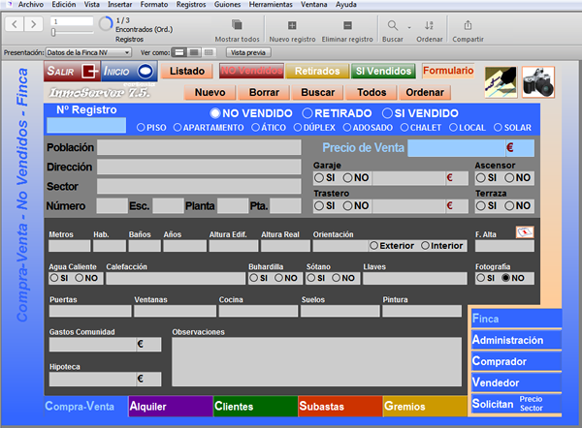Open the Registros menu

[x=191, y=5]
